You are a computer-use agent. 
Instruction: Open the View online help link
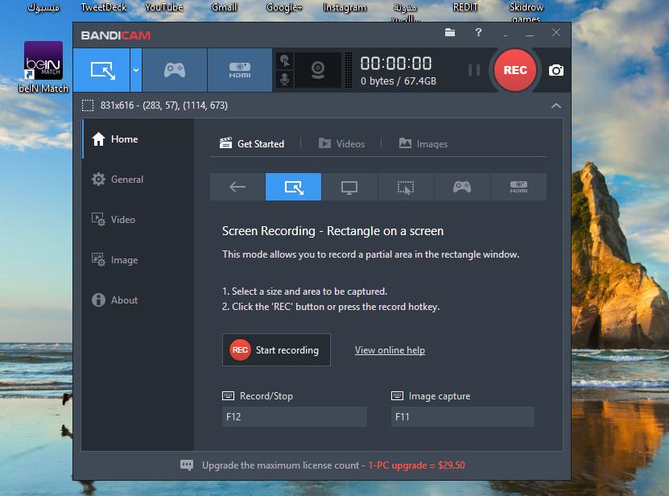tap(390, 350)
